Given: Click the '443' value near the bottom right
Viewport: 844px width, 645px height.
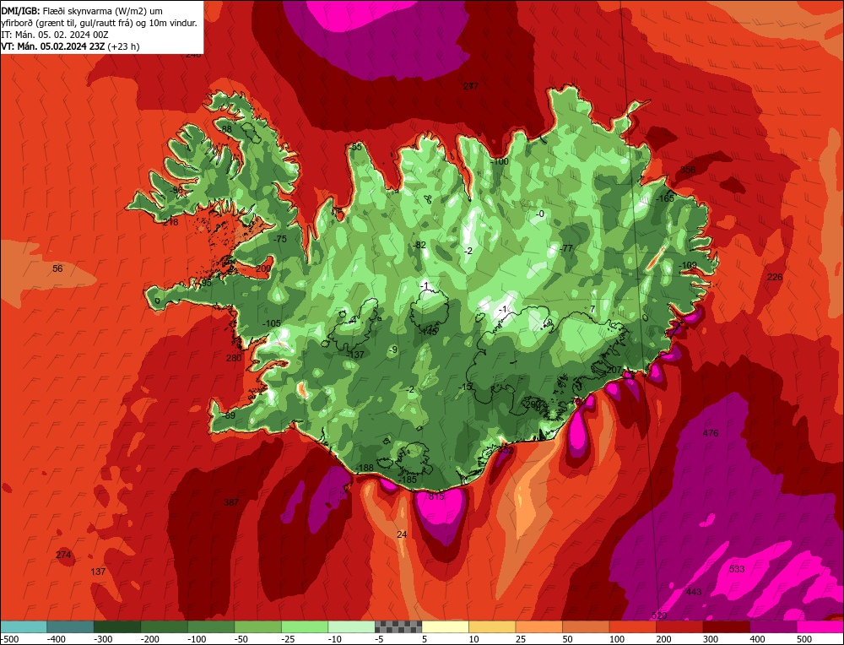Looking at the screenshot, I should (694, 592).
